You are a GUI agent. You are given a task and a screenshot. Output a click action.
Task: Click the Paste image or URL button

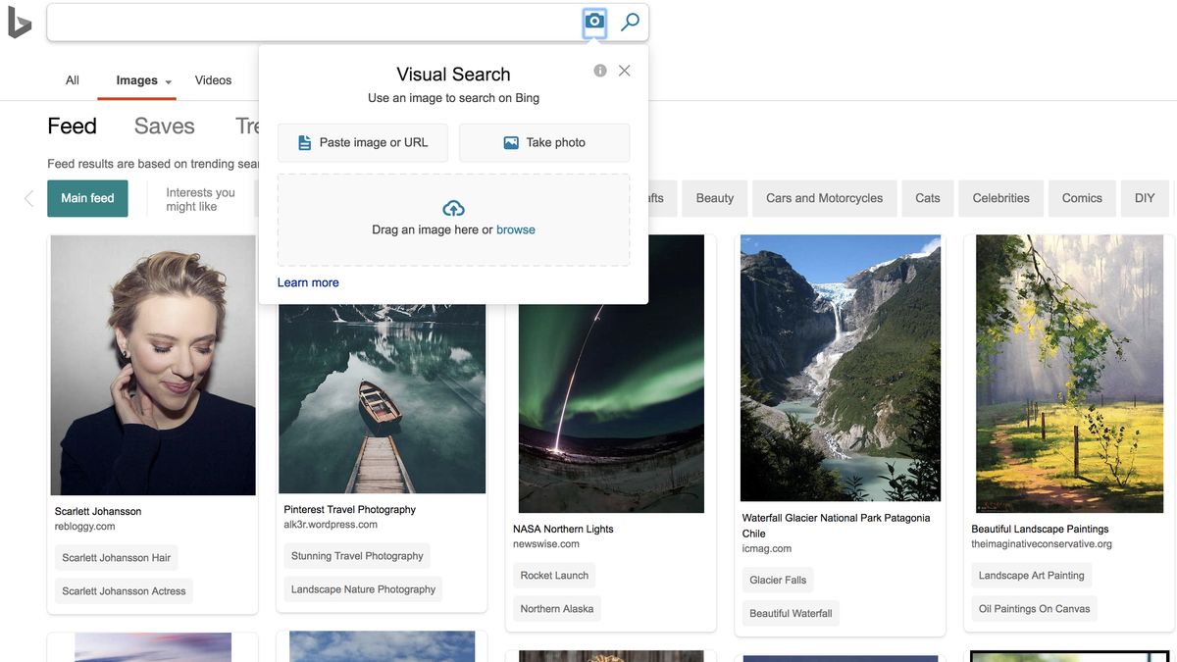[362, 142]
